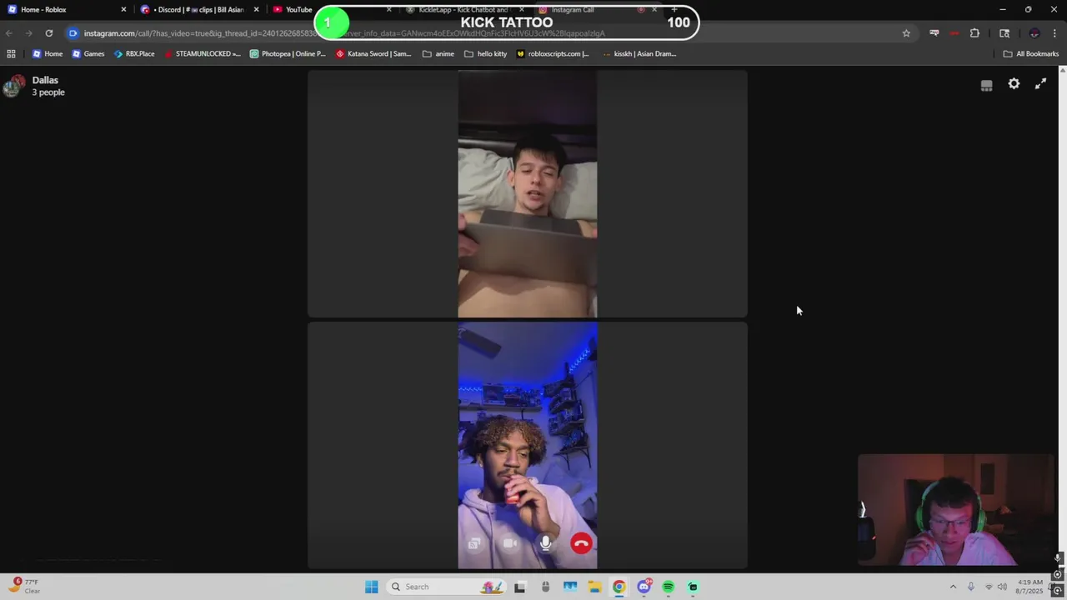Open call settings gear icon

(x=1014, y=84)
